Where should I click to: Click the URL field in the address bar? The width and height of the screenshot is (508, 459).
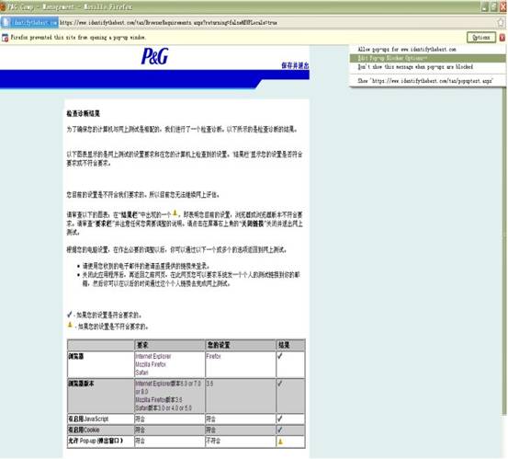pyautogui.click(x=277, y=23)
